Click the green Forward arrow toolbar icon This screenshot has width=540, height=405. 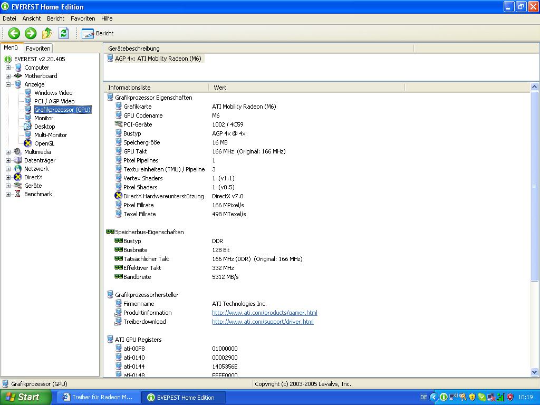coord(31,33)
